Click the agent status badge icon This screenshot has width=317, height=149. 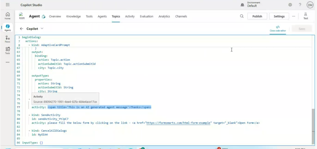(43, 17)
